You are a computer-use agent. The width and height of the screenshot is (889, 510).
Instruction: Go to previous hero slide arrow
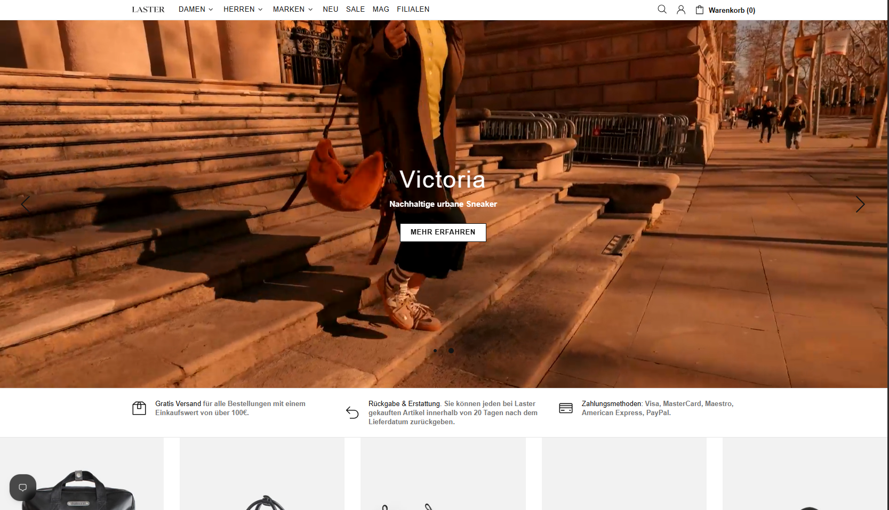click(25, 204)
